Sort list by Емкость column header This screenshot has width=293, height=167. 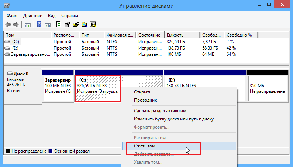(x=175, y=35)
